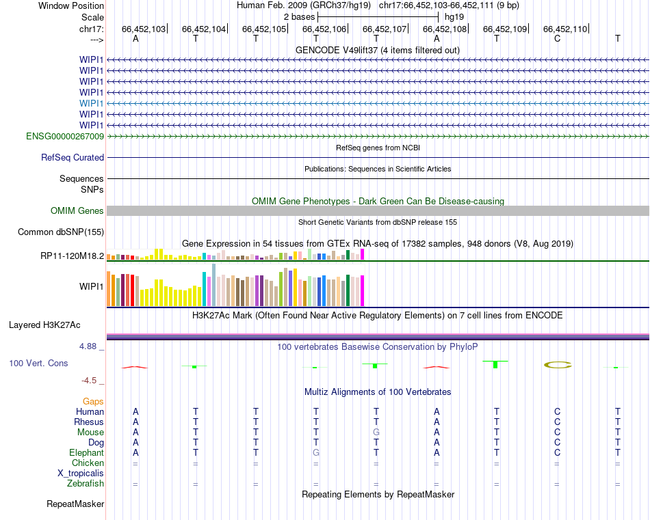Open Short Genetic Variants from dbSNP release 155
The width and height of the screenshot is (650, 520).
(378, 222)
